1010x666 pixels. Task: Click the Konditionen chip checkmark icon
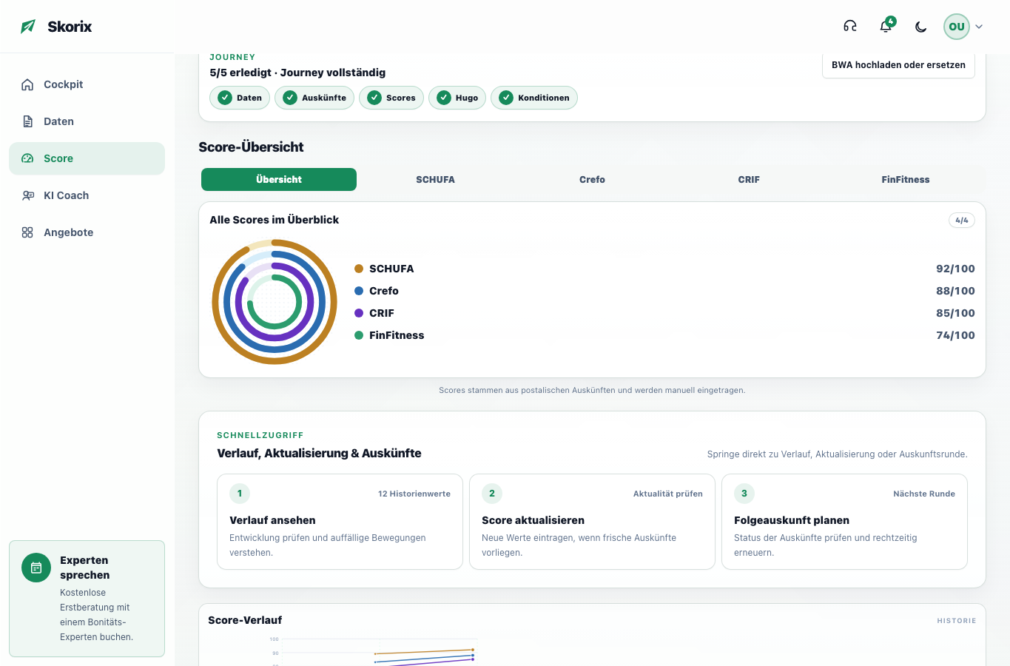[x=506, y=98]
